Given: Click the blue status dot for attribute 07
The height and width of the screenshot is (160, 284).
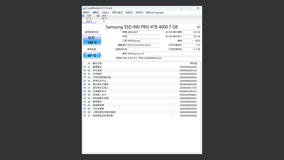Looking at the screenshot, I should [x=84, y=88].
